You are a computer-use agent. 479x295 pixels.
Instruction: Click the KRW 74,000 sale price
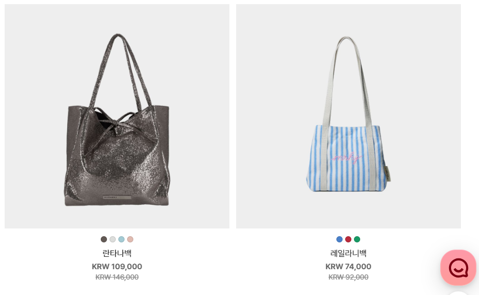349,266
